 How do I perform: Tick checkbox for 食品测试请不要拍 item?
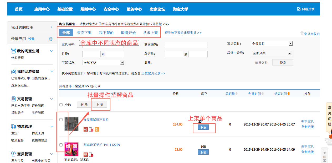click(61, 120)
